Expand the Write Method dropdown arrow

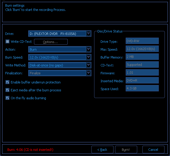(88, 65)
